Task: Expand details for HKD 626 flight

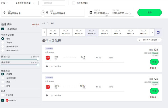Action: (x=154, y=68)
